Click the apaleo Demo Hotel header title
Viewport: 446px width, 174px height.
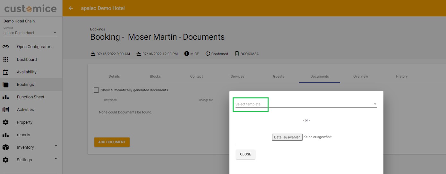click(103, 8)
